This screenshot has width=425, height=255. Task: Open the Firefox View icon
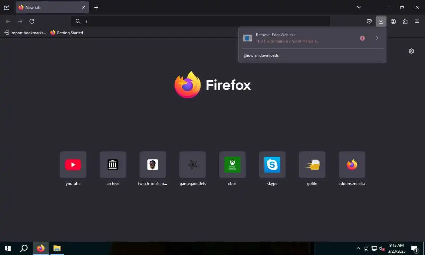(7, 7)
